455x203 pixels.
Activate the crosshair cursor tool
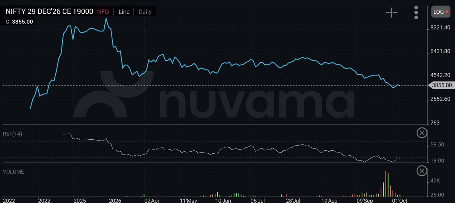391,12
